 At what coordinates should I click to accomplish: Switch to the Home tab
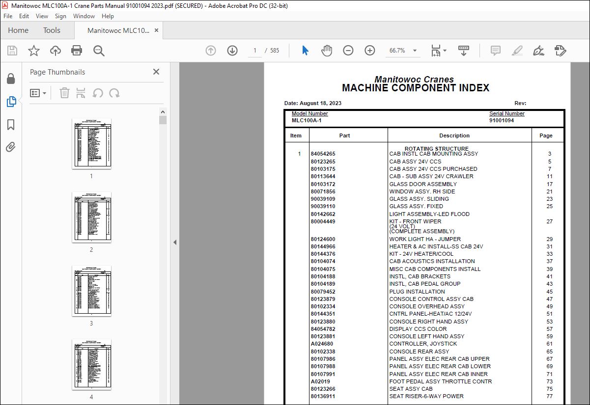18,30
